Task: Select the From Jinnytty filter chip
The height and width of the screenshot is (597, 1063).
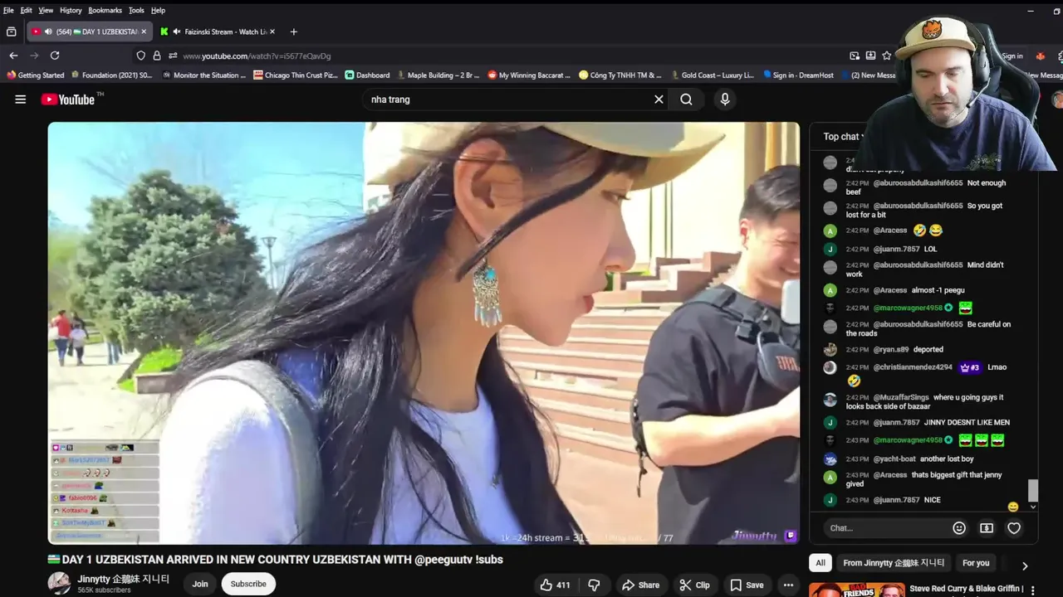Action: point(894,563)
